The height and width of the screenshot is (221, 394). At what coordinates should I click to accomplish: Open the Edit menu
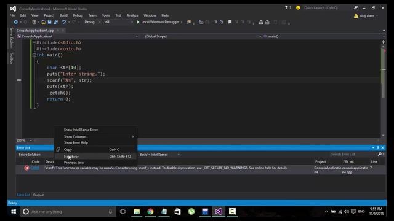[x=23, y=15]
